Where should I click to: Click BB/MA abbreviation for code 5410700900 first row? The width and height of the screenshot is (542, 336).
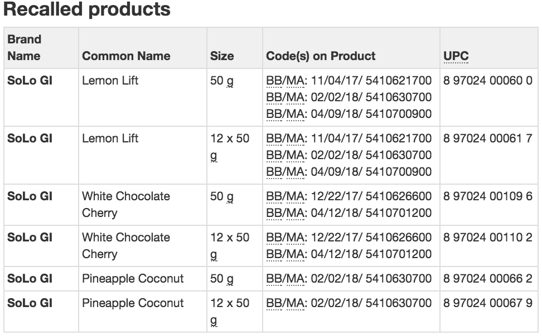pos(285,114)
